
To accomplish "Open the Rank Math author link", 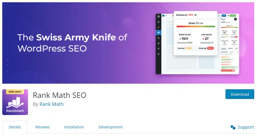I will pyautogui.click(x=51, y=104).
